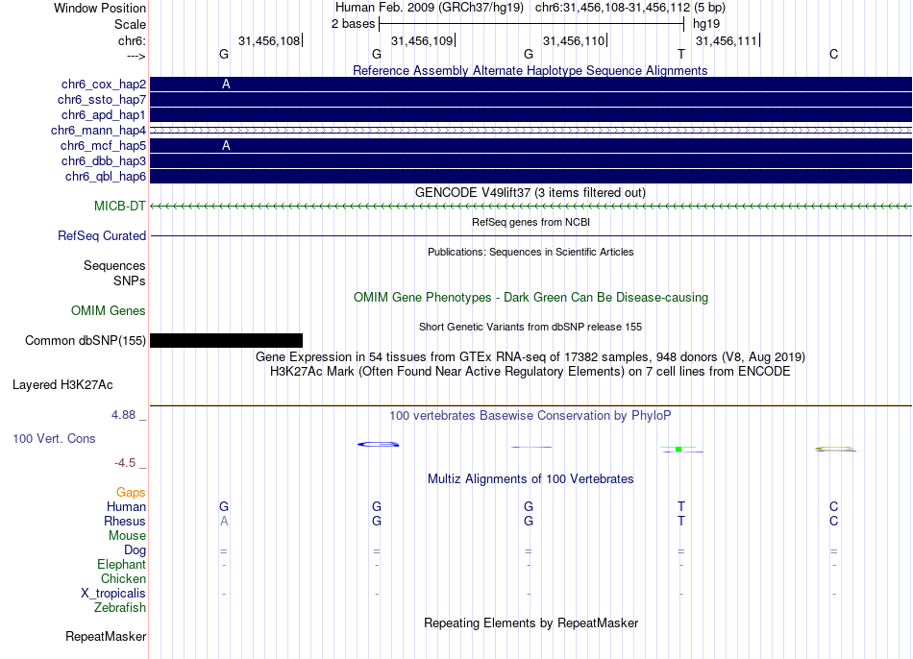Click the SNPs track label
913x659 pixels.
tap(130, 281)
